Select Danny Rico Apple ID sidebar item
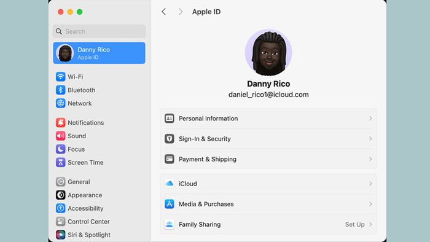 99,53
